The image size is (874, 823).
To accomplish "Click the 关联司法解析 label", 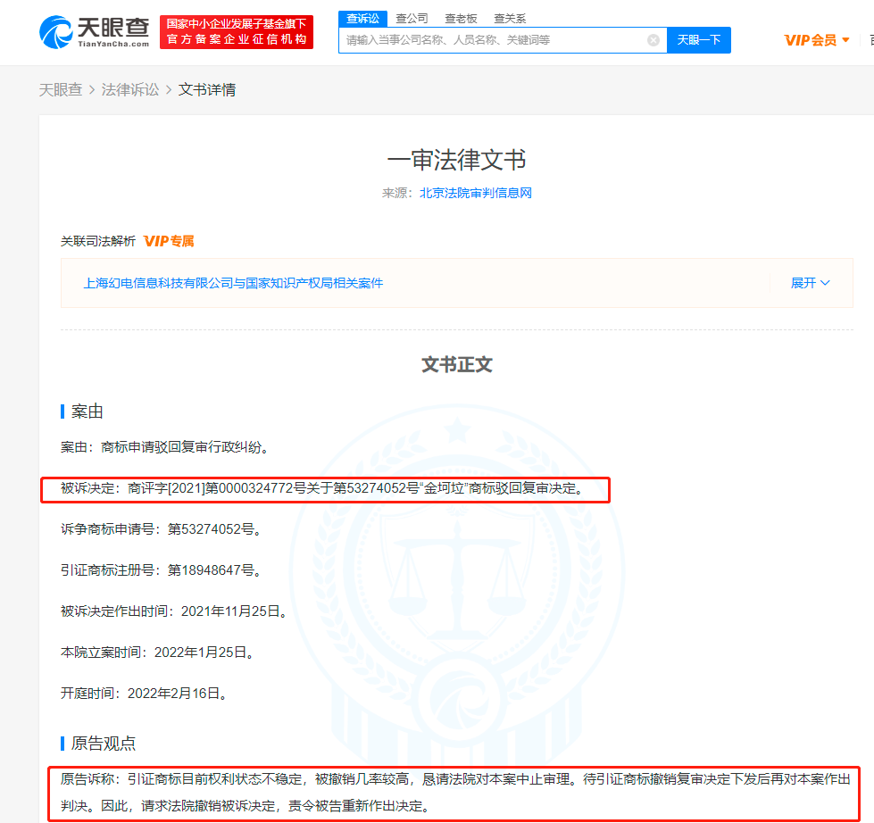I will point(98,241).
